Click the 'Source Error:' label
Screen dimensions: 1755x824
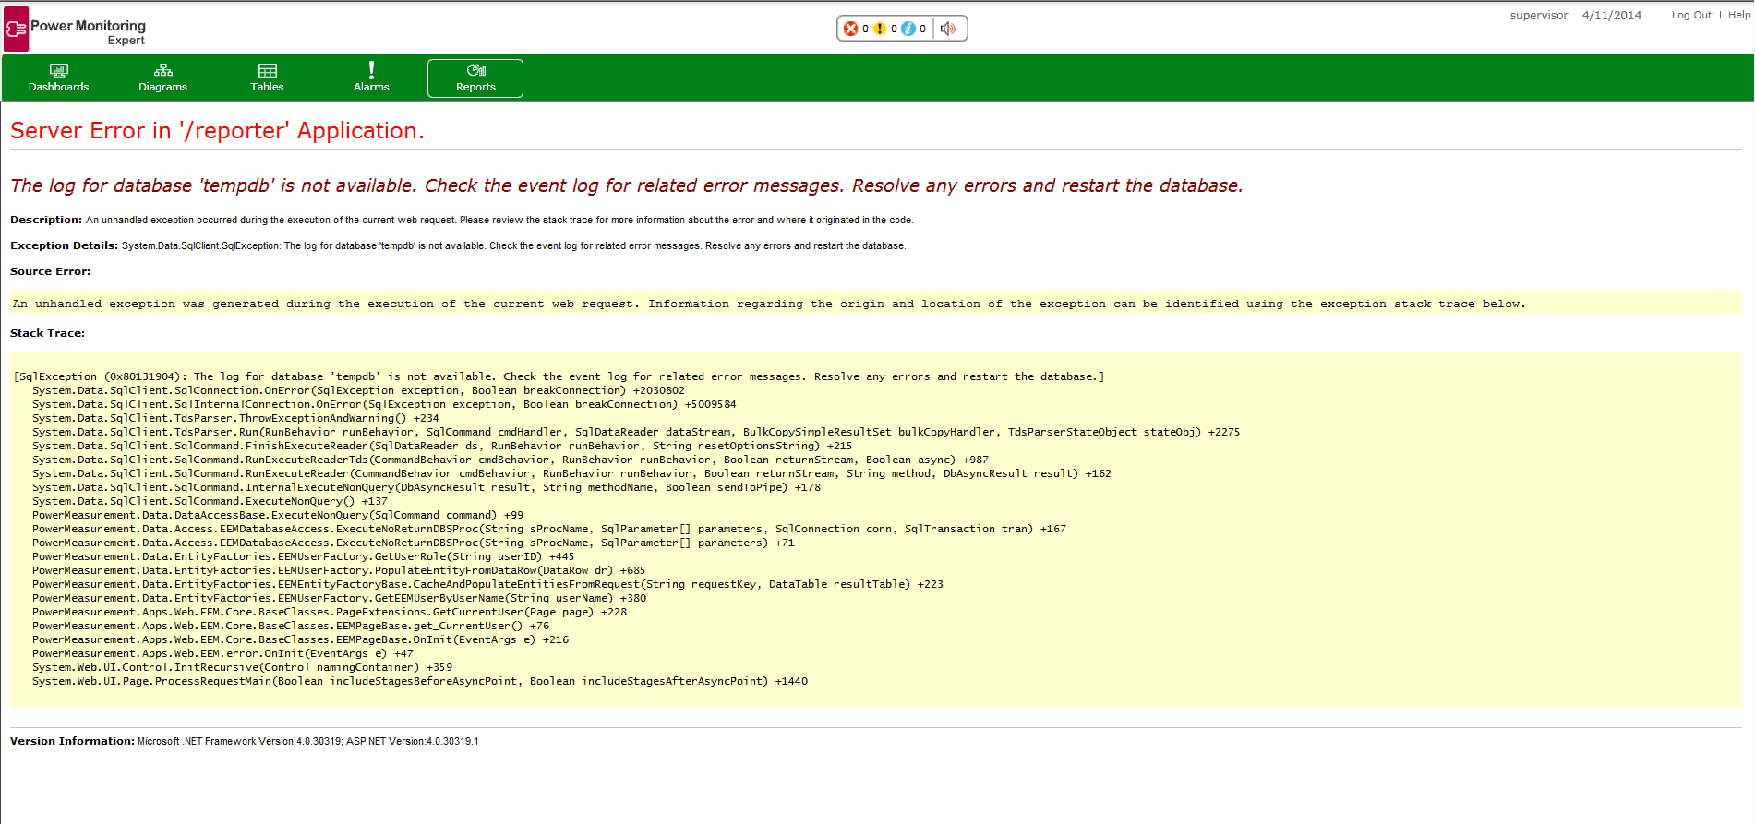(50, 271)
